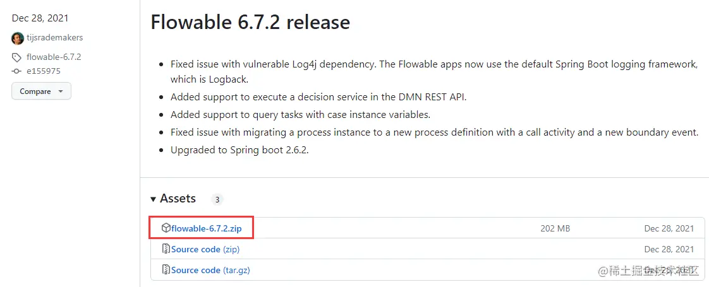Viewport: 709px width, 287px height.
Task: Click the zip file icon for Source code (zip)
Action: click(x=166, y=249)
